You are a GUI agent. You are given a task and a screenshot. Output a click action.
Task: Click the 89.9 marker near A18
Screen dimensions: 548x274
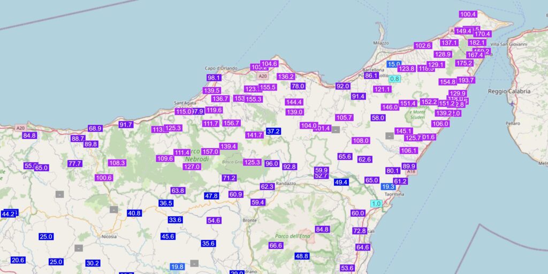click(x=409, y=166)
